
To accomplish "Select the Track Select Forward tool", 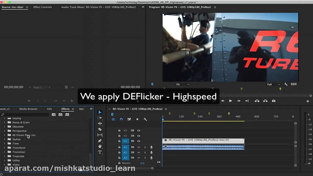I will pos(100,118).
